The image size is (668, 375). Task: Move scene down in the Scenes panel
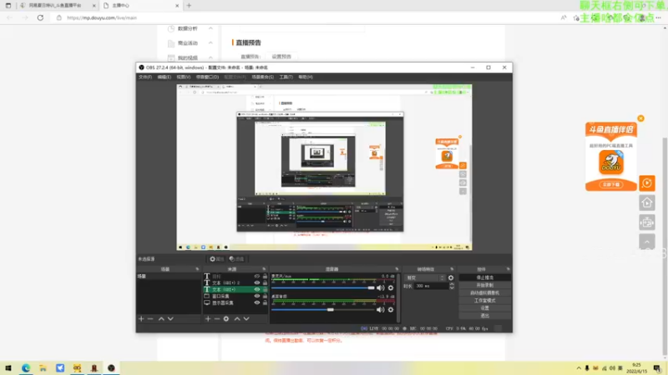(170, 319)
